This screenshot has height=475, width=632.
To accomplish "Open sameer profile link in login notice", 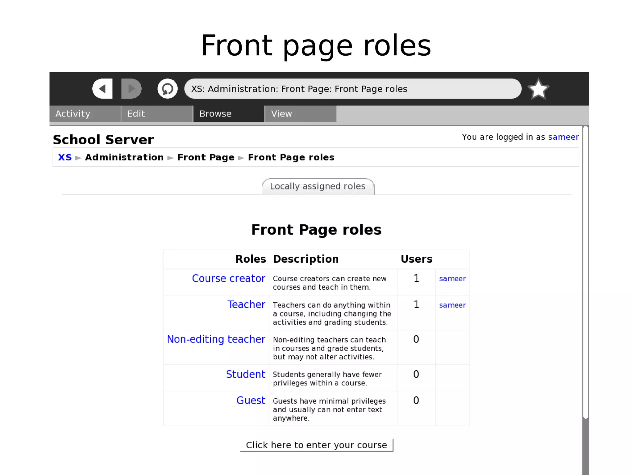I will tap(563, 137).
